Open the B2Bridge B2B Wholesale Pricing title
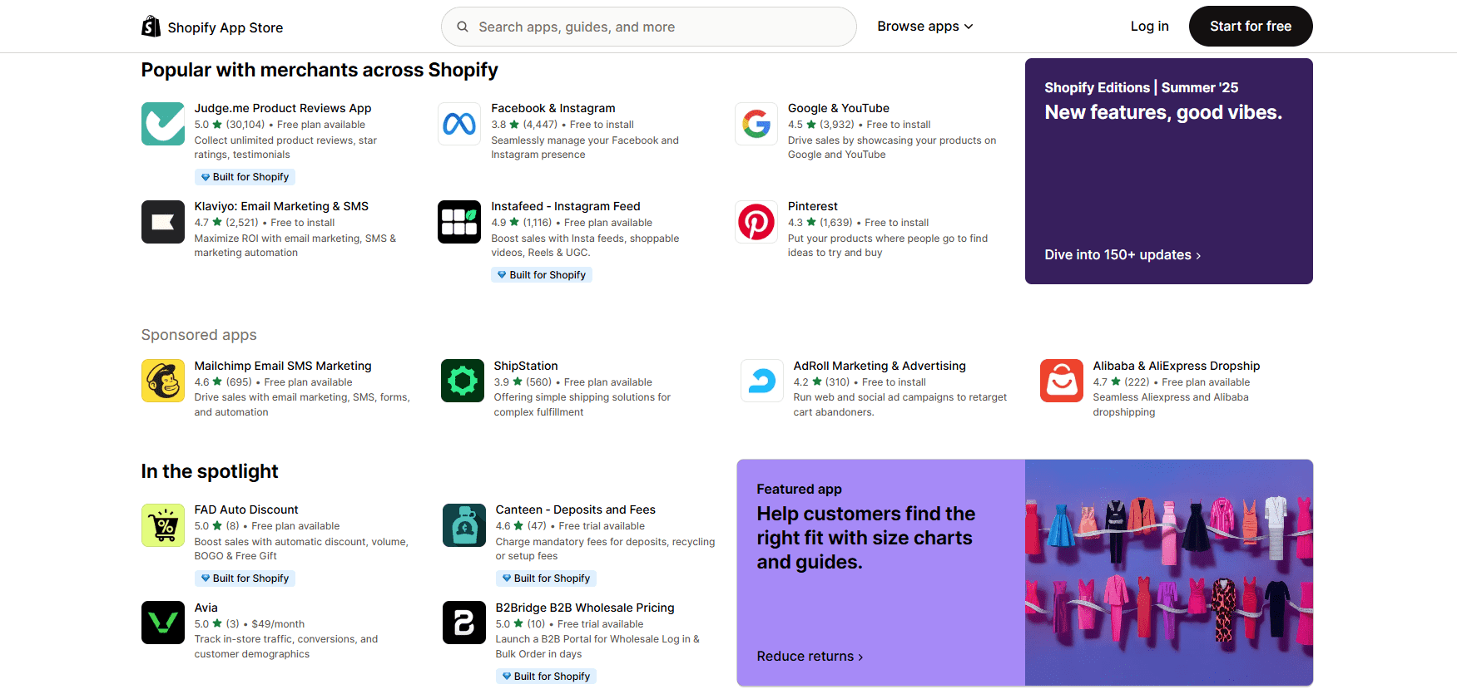This screenshot has height=699, width=1457. coord(584,608)
